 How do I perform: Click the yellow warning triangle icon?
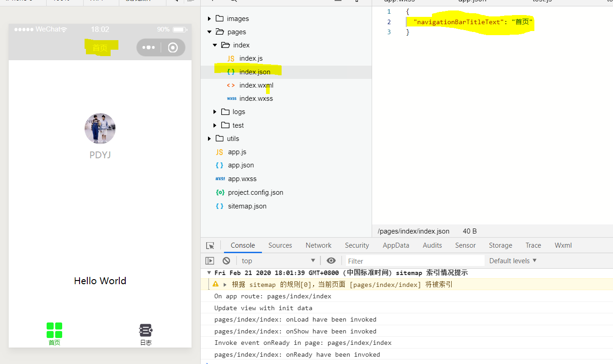[x=216, y=284]
